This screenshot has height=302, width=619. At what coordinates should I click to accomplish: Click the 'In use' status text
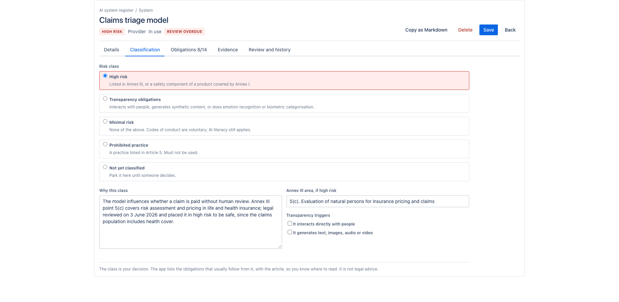coord(155,32)
